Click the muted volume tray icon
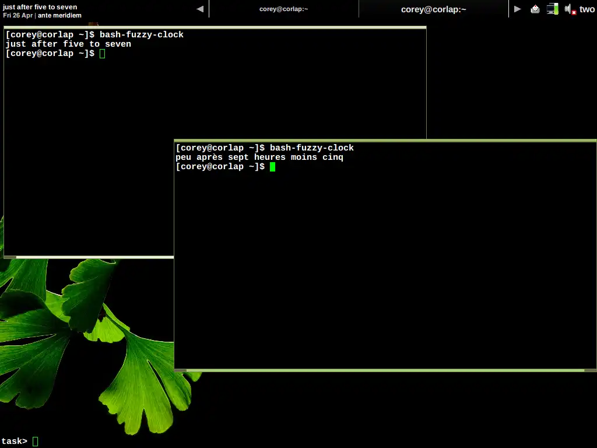This screenshot has width=597, height=448. coord(570,9)
